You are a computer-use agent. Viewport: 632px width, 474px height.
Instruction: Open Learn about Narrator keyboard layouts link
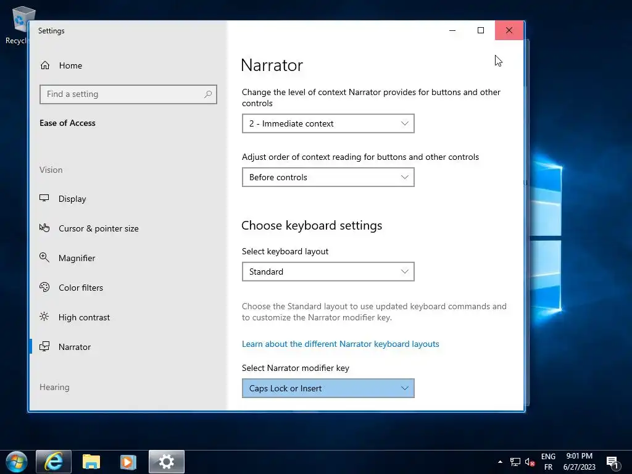340,344
